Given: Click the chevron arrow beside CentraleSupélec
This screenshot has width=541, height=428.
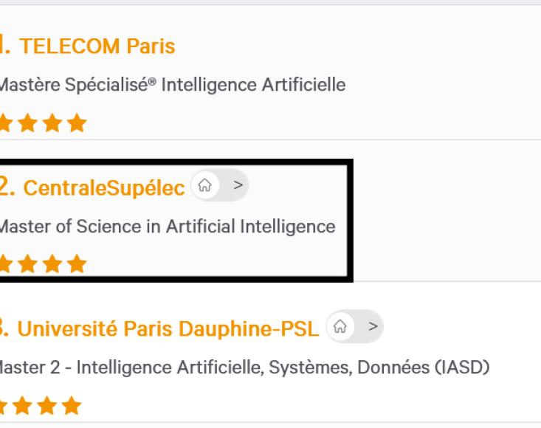Looking at the screenshot, I should (x=238, y=185).
